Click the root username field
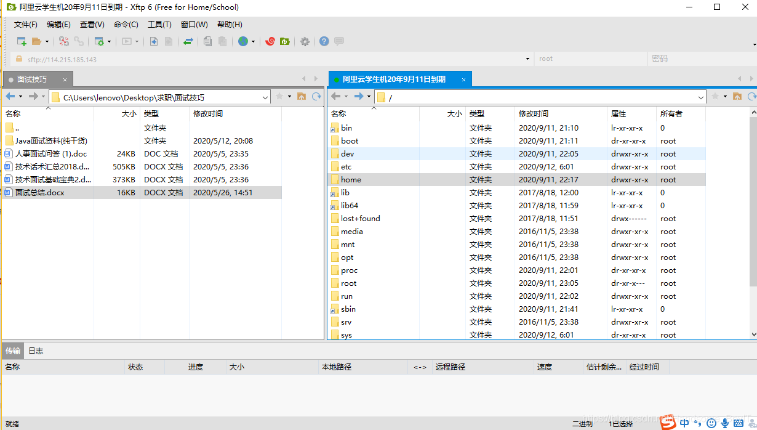 (591, 59)
